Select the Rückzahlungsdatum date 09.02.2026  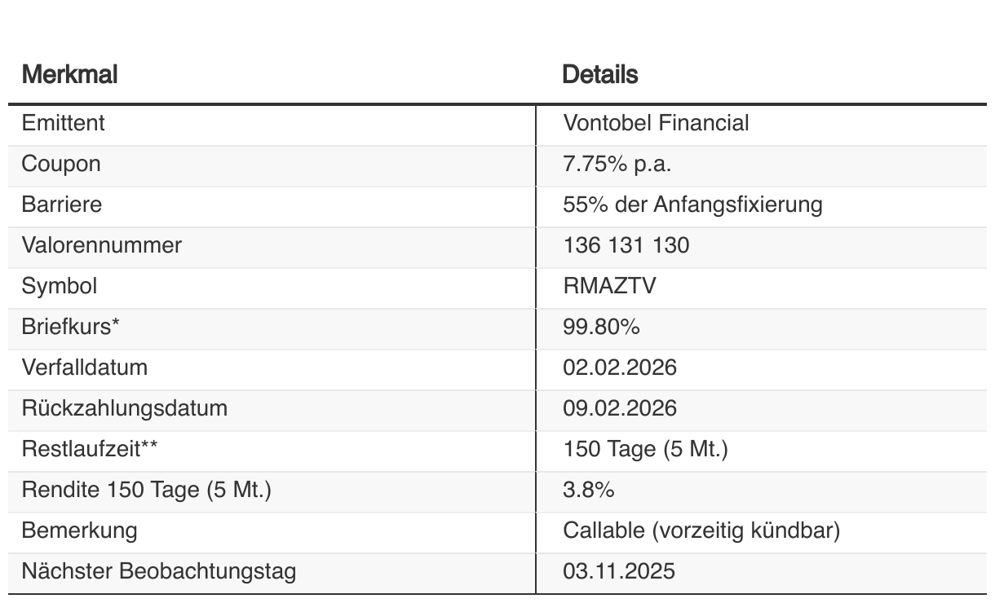click(x=620, y=408)
